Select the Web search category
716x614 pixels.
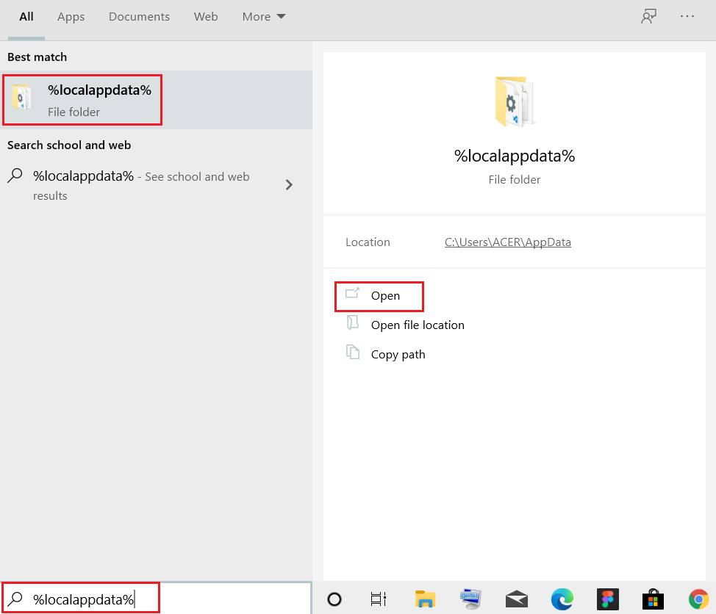206,16
